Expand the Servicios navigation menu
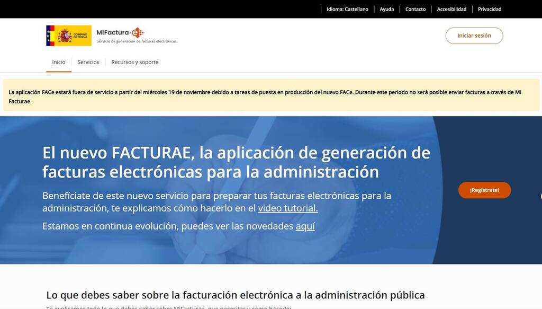Screen dimensions: 542x309 click(x=88, y=62)
